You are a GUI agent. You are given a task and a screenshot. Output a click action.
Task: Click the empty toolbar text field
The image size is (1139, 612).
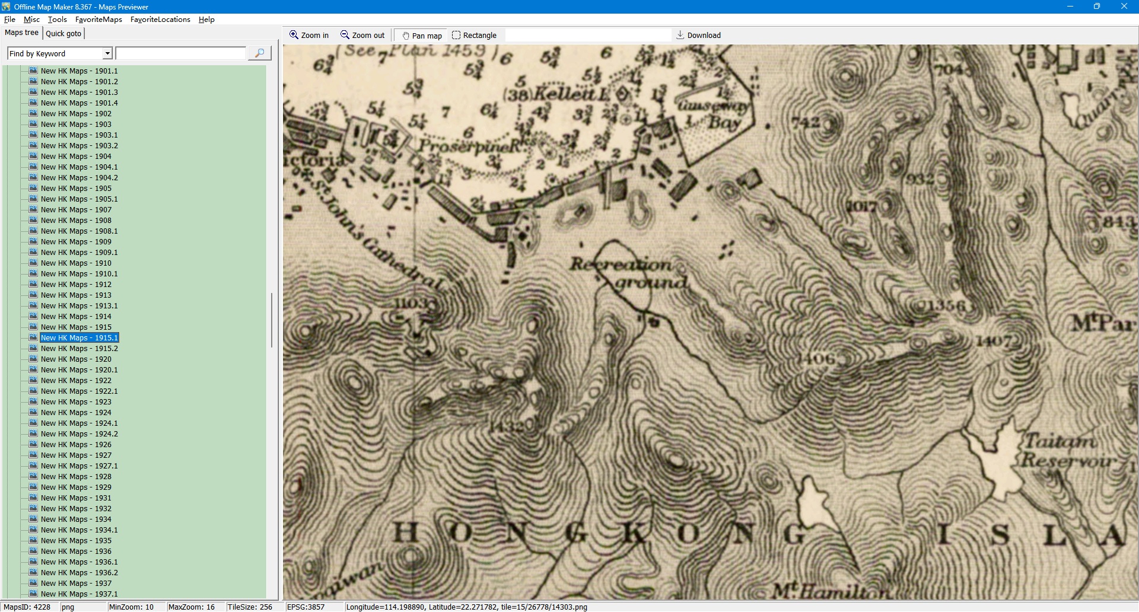pyautogui.click(x=587, y=36)
